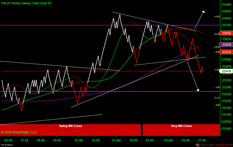Click the '17 okt' date axis label
This screenshot has width=233, height=147.
[x=116, y=140]
